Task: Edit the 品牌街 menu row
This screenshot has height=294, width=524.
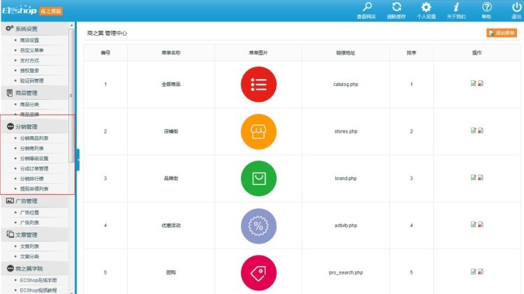Action: pyautogui.click(x=473, y=177)
